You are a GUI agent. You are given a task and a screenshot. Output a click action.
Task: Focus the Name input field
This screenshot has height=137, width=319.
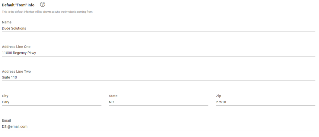tap(158, 29)
